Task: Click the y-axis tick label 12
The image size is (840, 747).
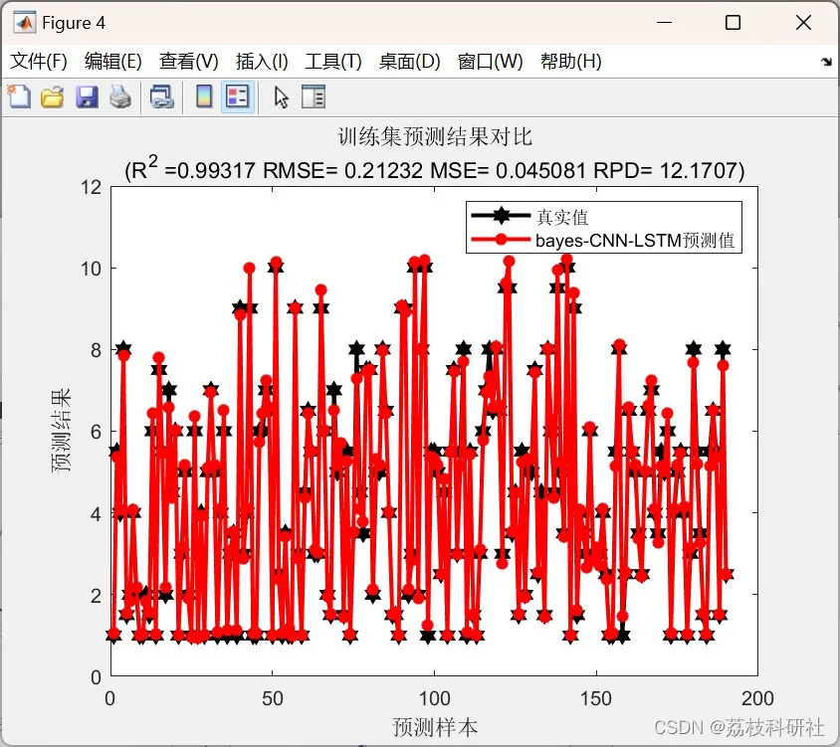Action: (92, 187)
